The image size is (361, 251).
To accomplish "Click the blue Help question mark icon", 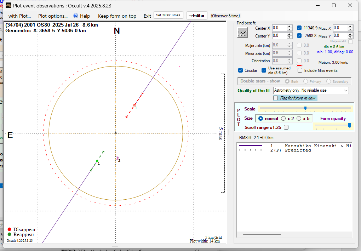I will click(x=75, y=16).
